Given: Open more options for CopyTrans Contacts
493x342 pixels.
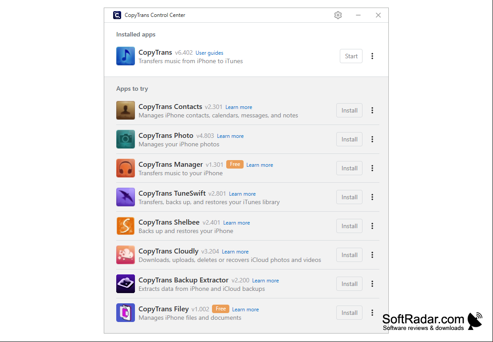Looking at the screenshot, I should pyautogui.click(x=372, y=110).
